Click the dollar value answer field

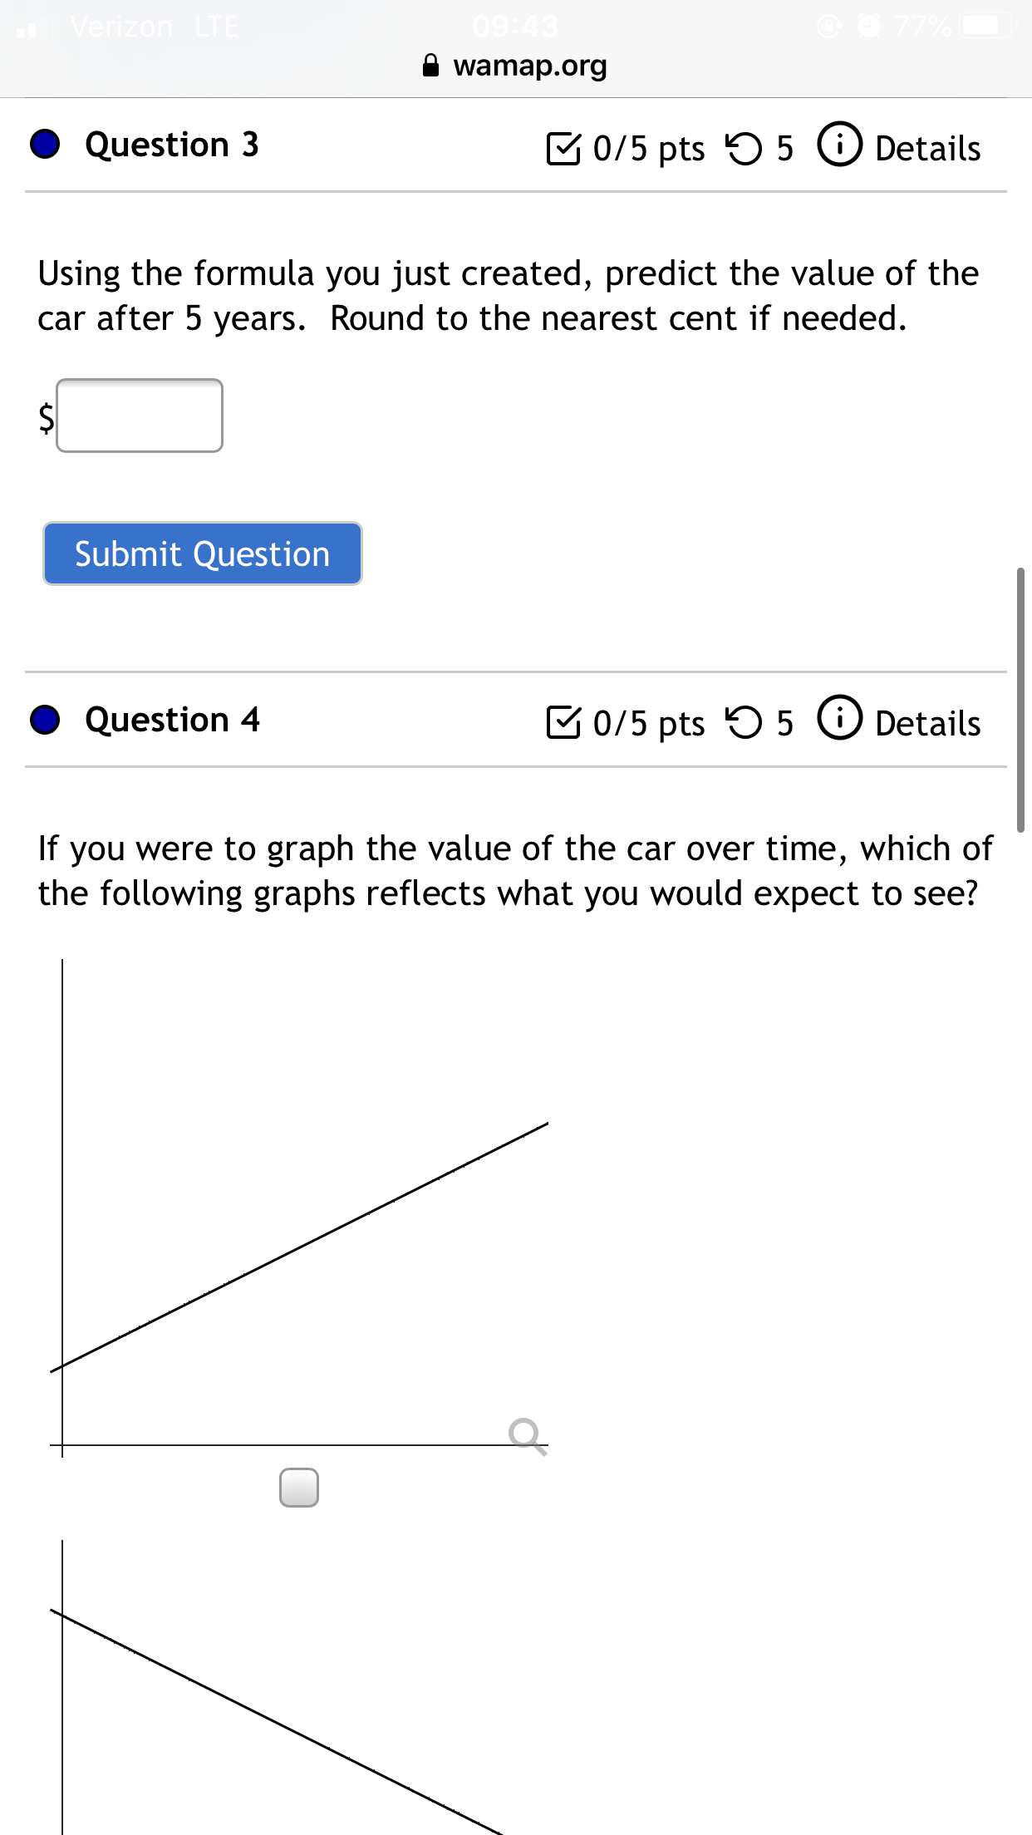click(140, 416)
